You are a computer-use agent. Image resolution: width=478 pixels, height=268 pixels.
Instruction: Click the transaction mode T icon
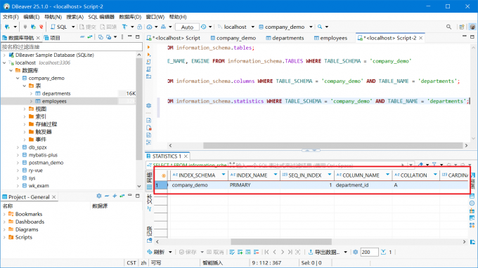(124, 27)
